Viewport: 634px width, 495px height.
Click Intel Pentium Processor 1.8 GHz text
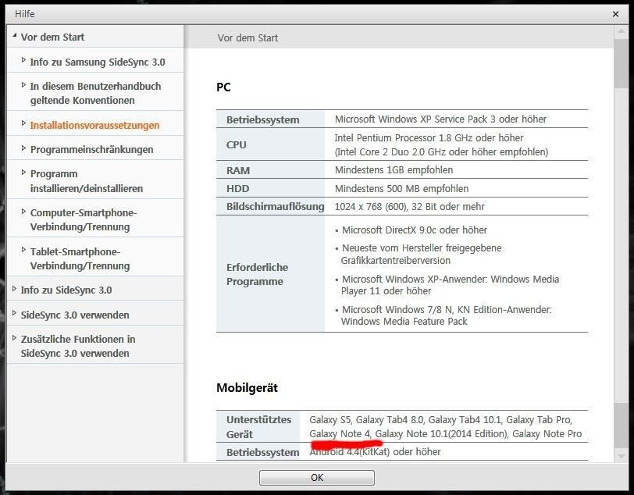[x=429, y=138]
